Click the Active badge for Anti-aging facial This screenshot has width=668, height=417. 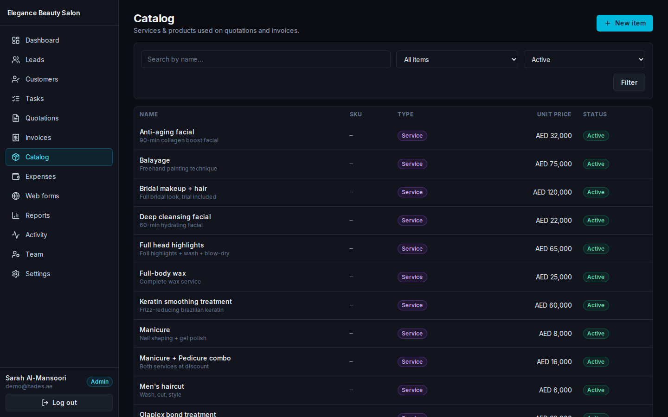596,136
